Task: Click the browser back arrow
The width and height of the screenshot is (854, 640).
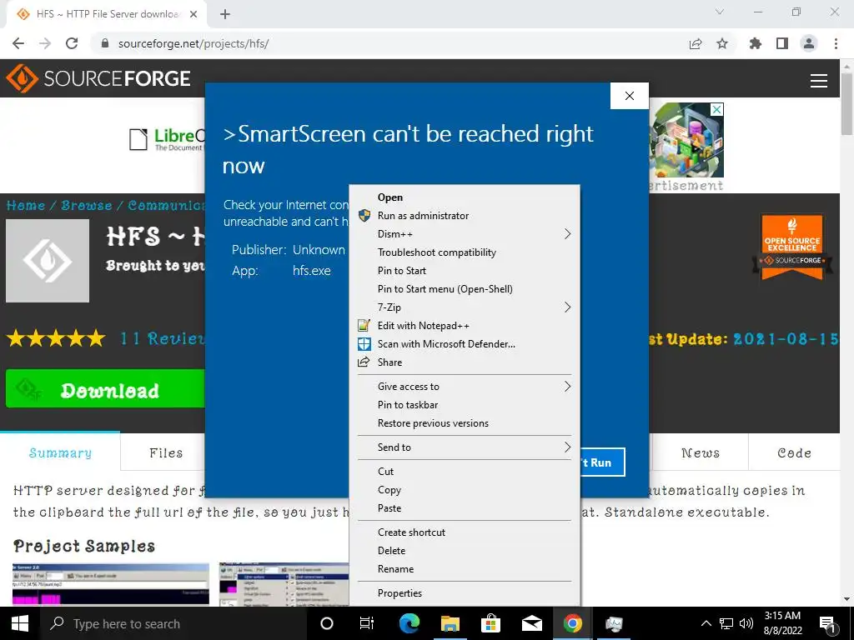Action: pos(18,43)
